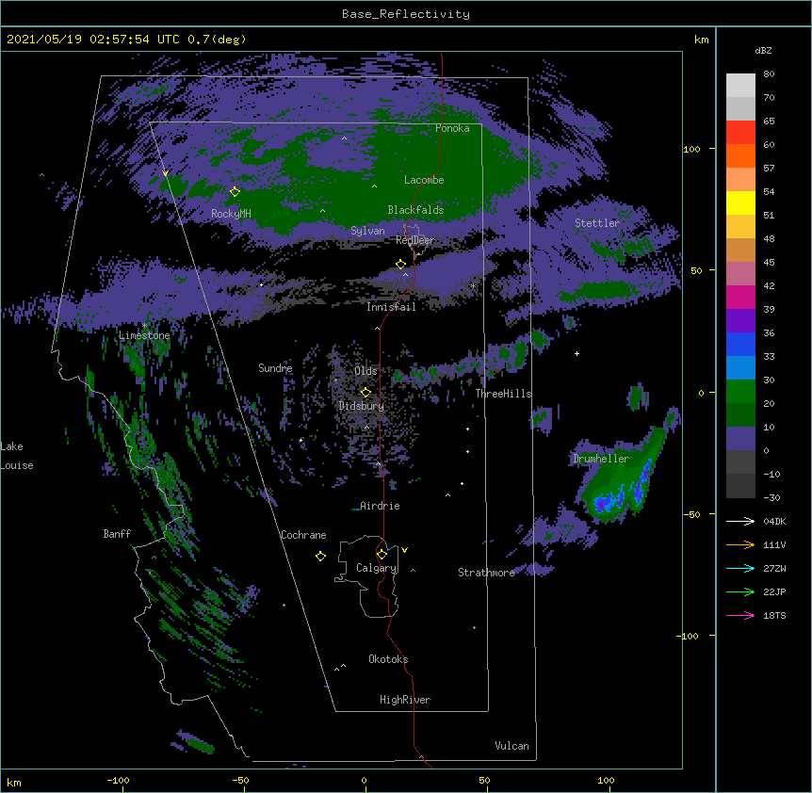Click the Cochrane town label
The image size is (812, 793).
pos(303,535)
